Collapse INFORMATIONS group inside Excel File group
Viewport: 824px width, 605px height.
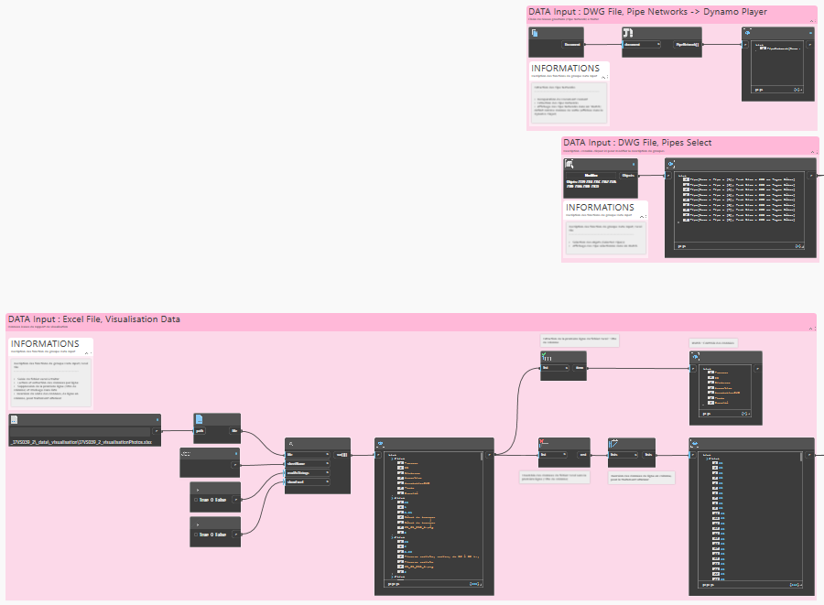pos(87,352)
